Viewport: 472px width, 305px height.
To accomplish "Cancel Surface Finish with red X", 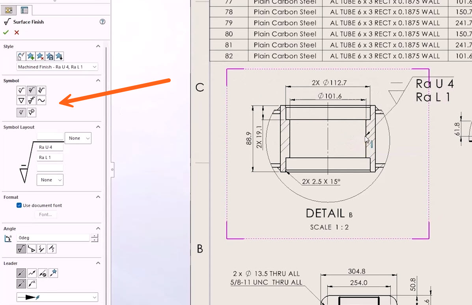I will [17, 32].
